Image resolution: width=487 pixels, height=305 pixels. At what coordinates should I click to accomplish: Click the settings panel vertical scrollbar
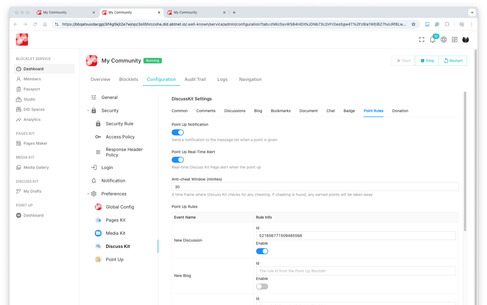[465, 162]
